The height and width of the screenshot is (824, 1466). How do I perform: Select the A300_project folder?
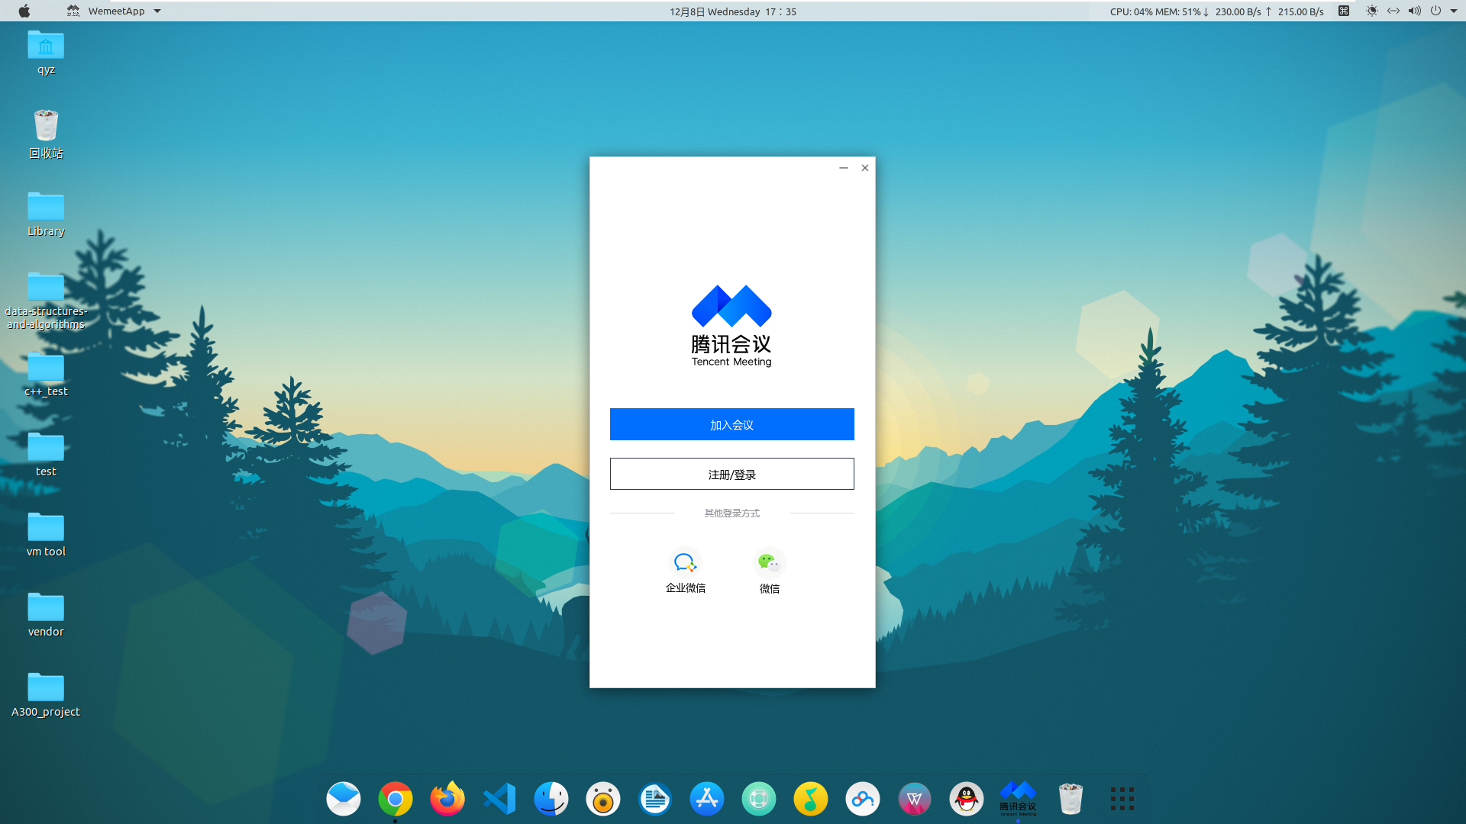click(46, 695)
